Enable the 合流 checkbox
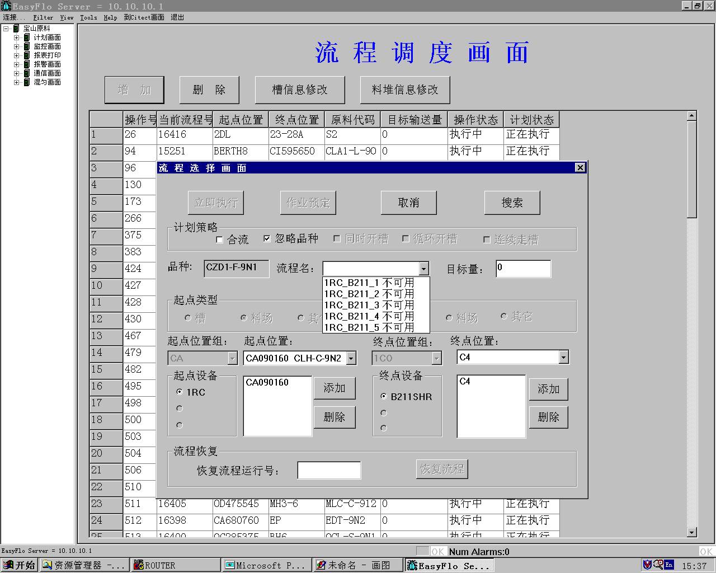This screenshot has height=573, width=716. pos(219,239)
